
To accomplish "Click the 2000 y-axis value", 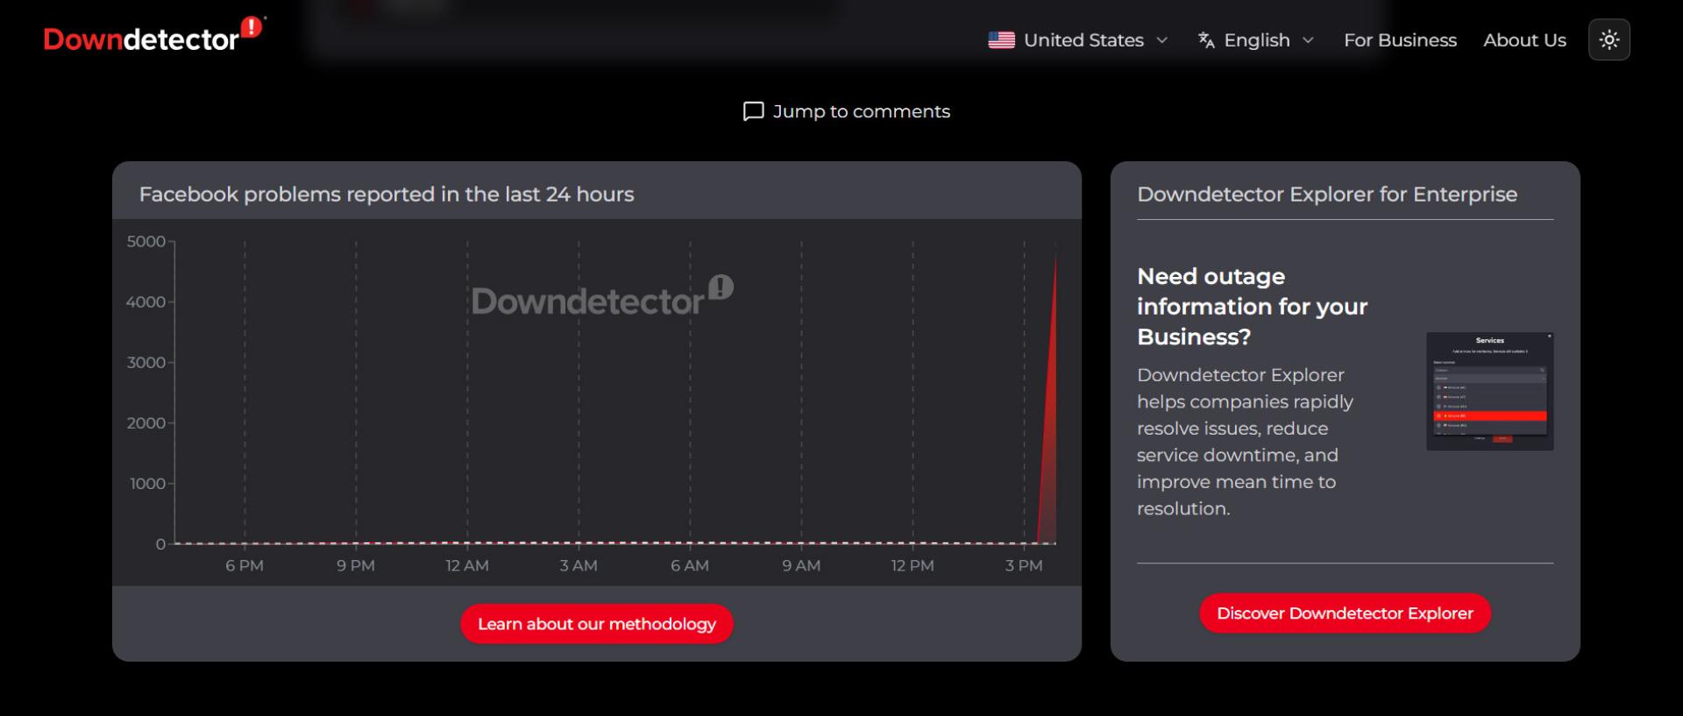I will [146, 423].
